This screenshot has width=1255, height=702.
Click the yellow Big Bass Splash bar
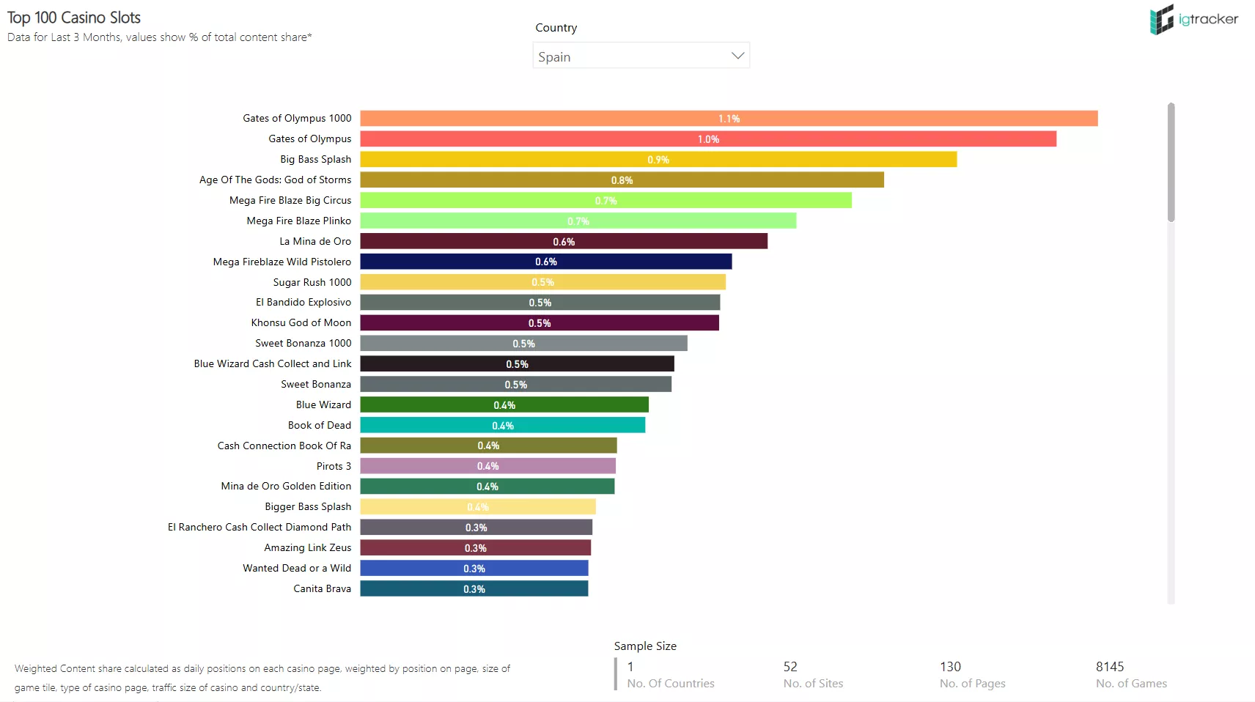658,160
